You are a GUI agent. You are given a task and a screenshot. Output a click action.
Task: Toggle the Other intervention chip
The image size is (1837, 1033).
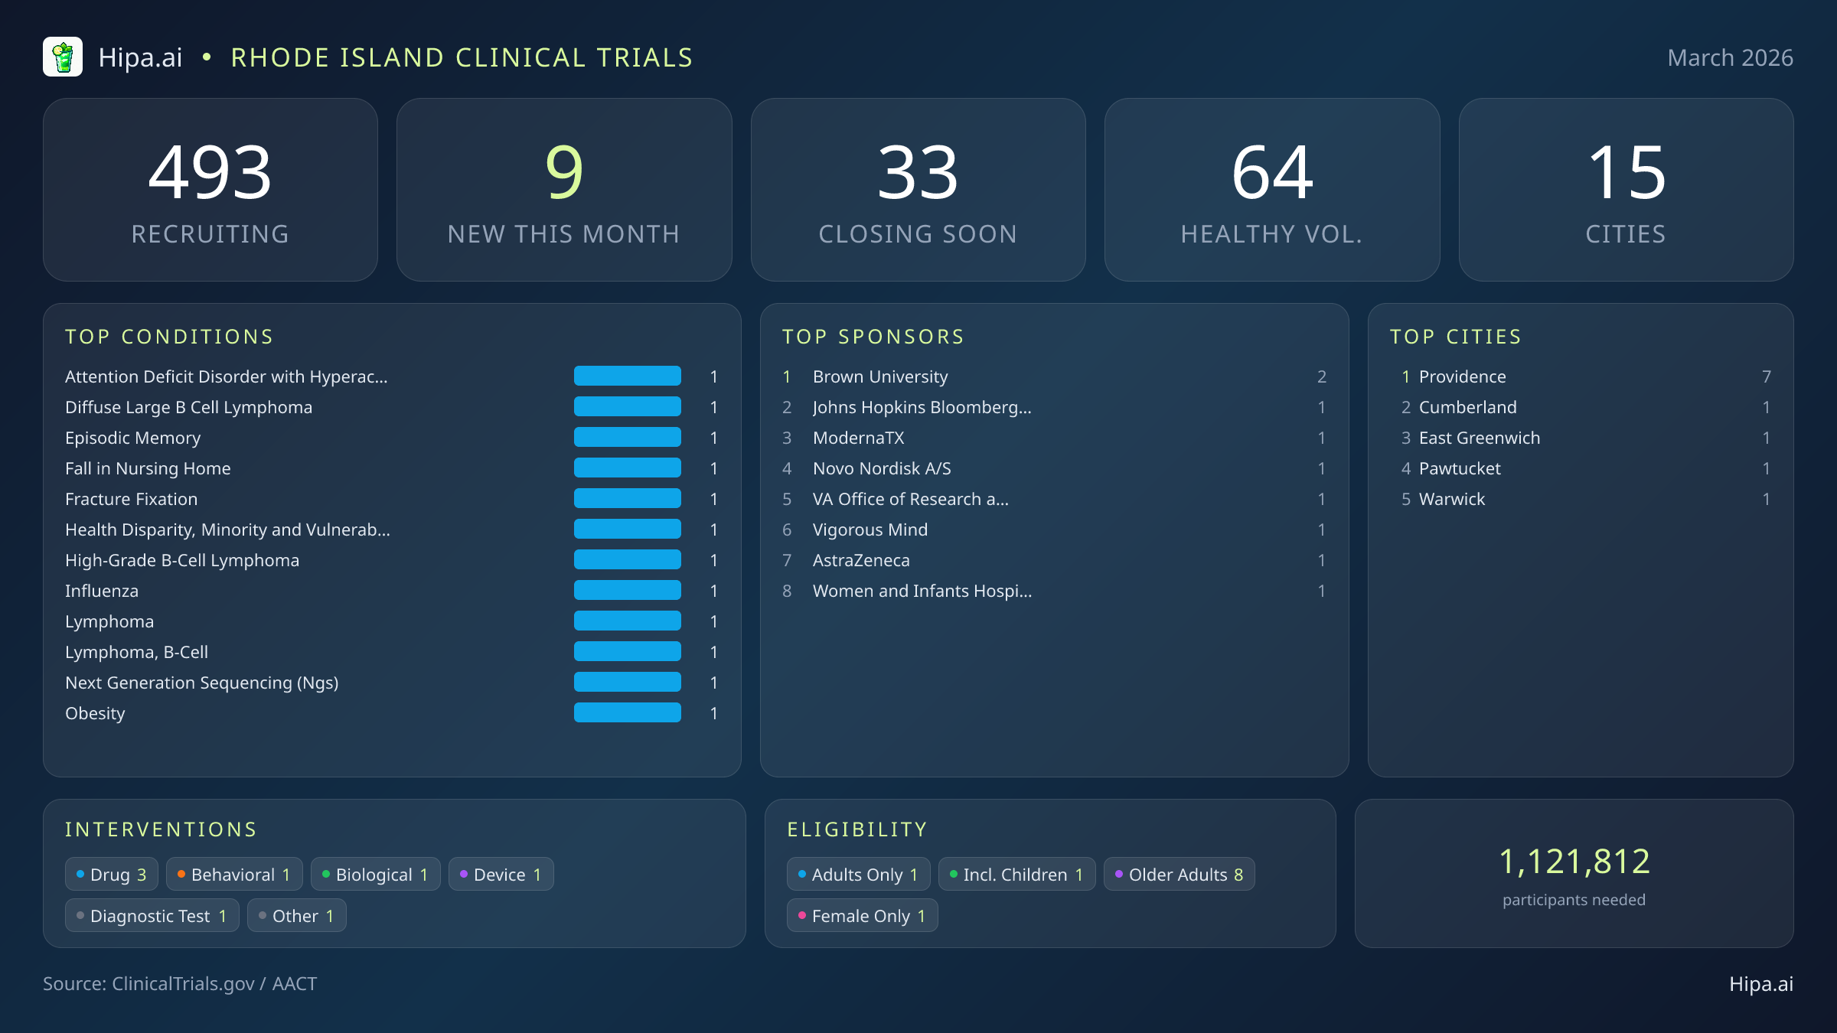296,915
